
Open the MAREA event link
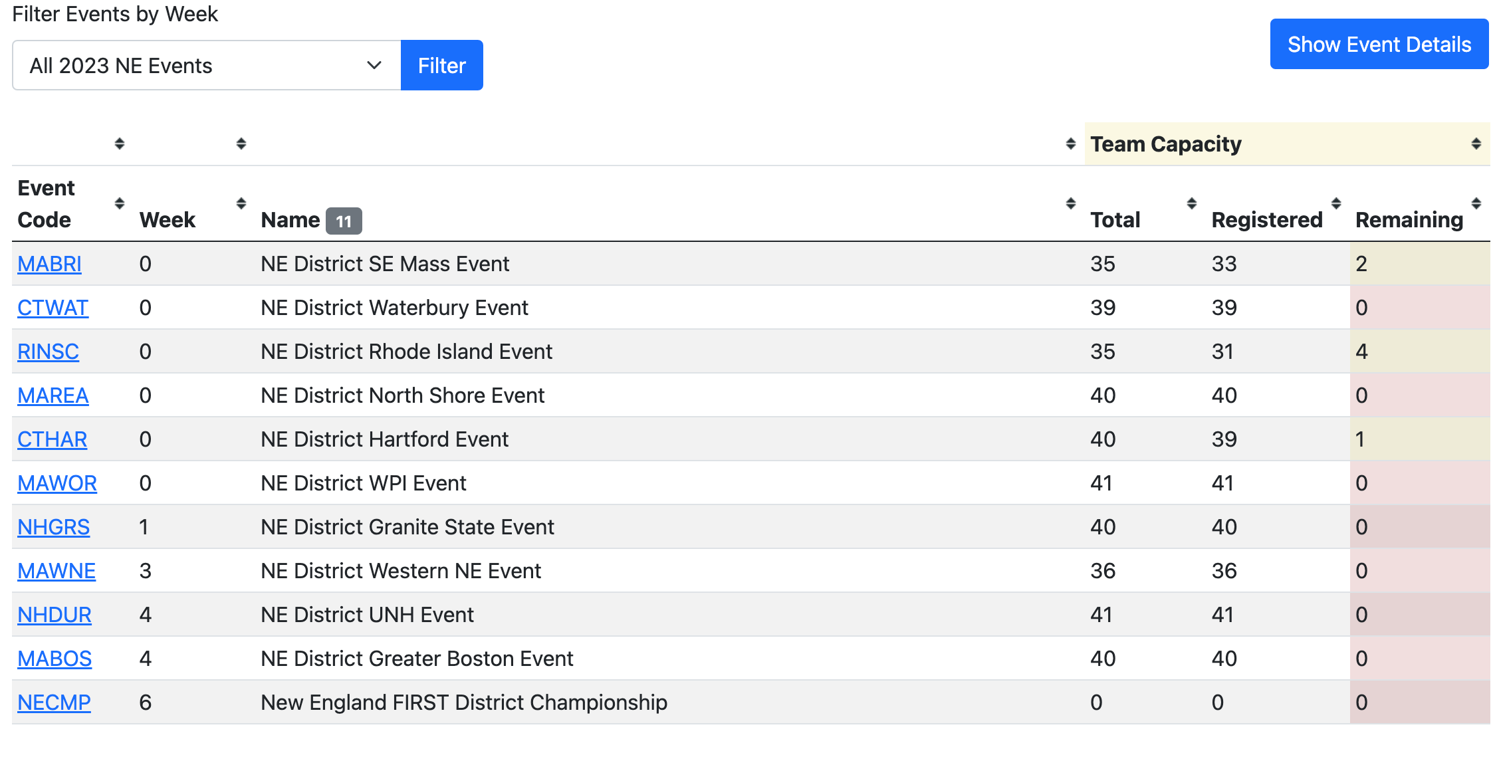pos(53,395)
